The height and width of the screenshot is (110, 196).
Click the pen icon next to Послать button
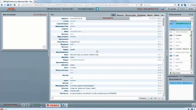(152, 98)
